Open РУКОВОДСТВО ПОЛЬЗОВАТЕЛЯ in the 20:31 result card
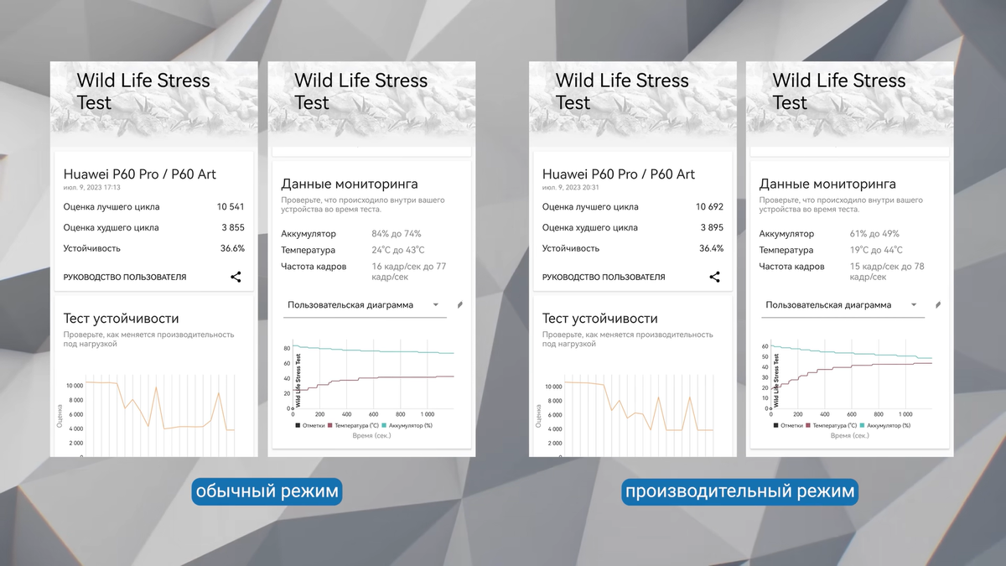 click(x=604, y=277)
